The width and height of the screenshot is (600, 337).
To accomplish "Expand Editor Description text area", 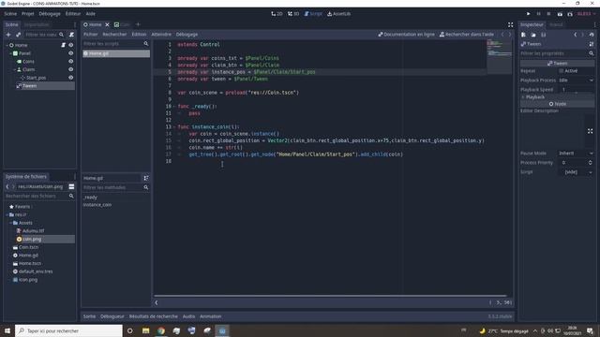I will 590,131.
